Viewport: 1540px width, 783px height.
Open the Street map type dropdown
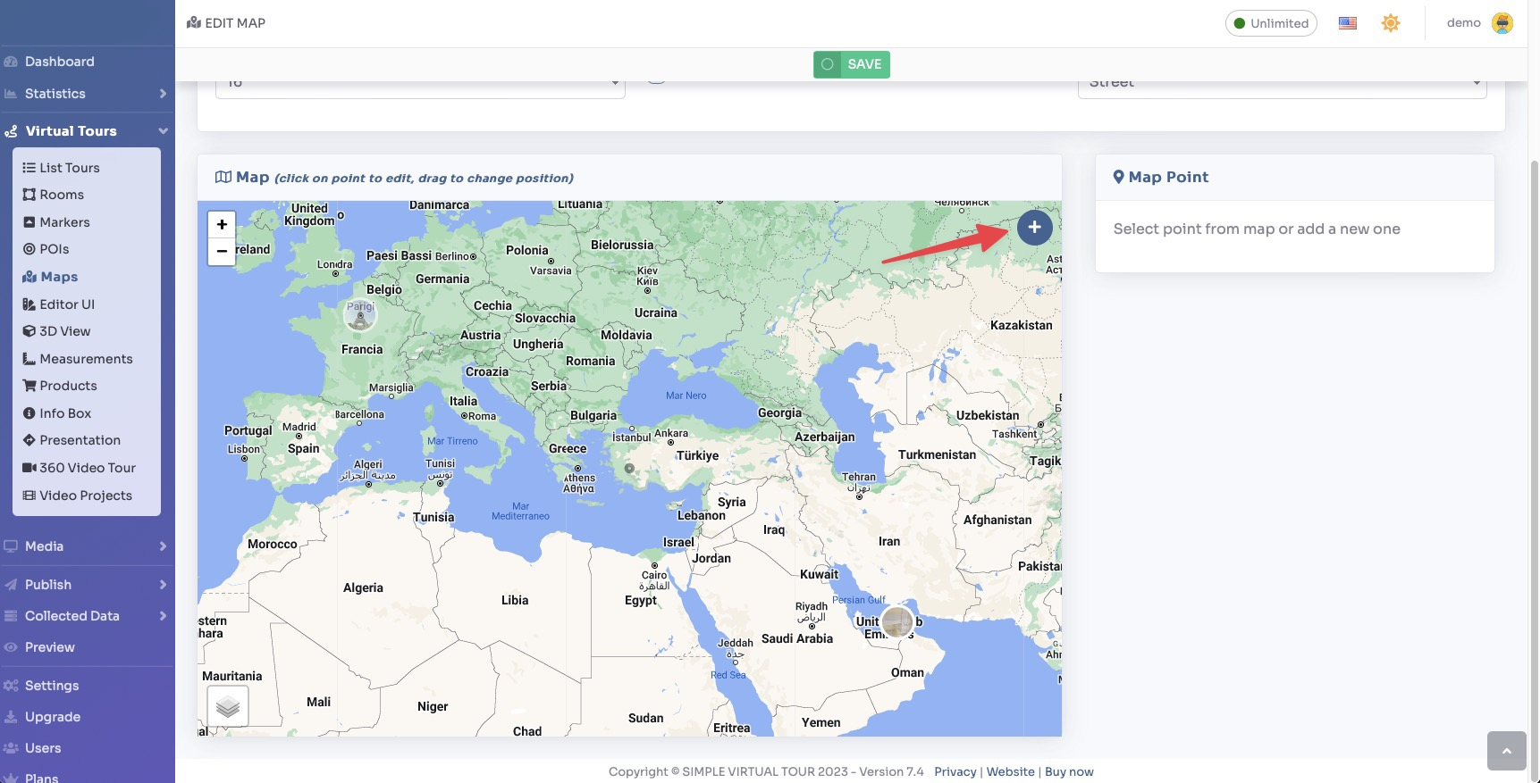[1281, 84]
